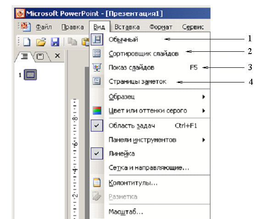Click the Paste clipboard toolbar icon
This screenshot has height=219, width=277.
pos(85,42)
